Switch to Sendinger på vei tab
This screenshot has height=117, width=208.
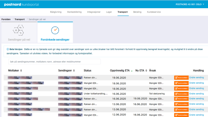pyautogui.click(x=19, y=33)
